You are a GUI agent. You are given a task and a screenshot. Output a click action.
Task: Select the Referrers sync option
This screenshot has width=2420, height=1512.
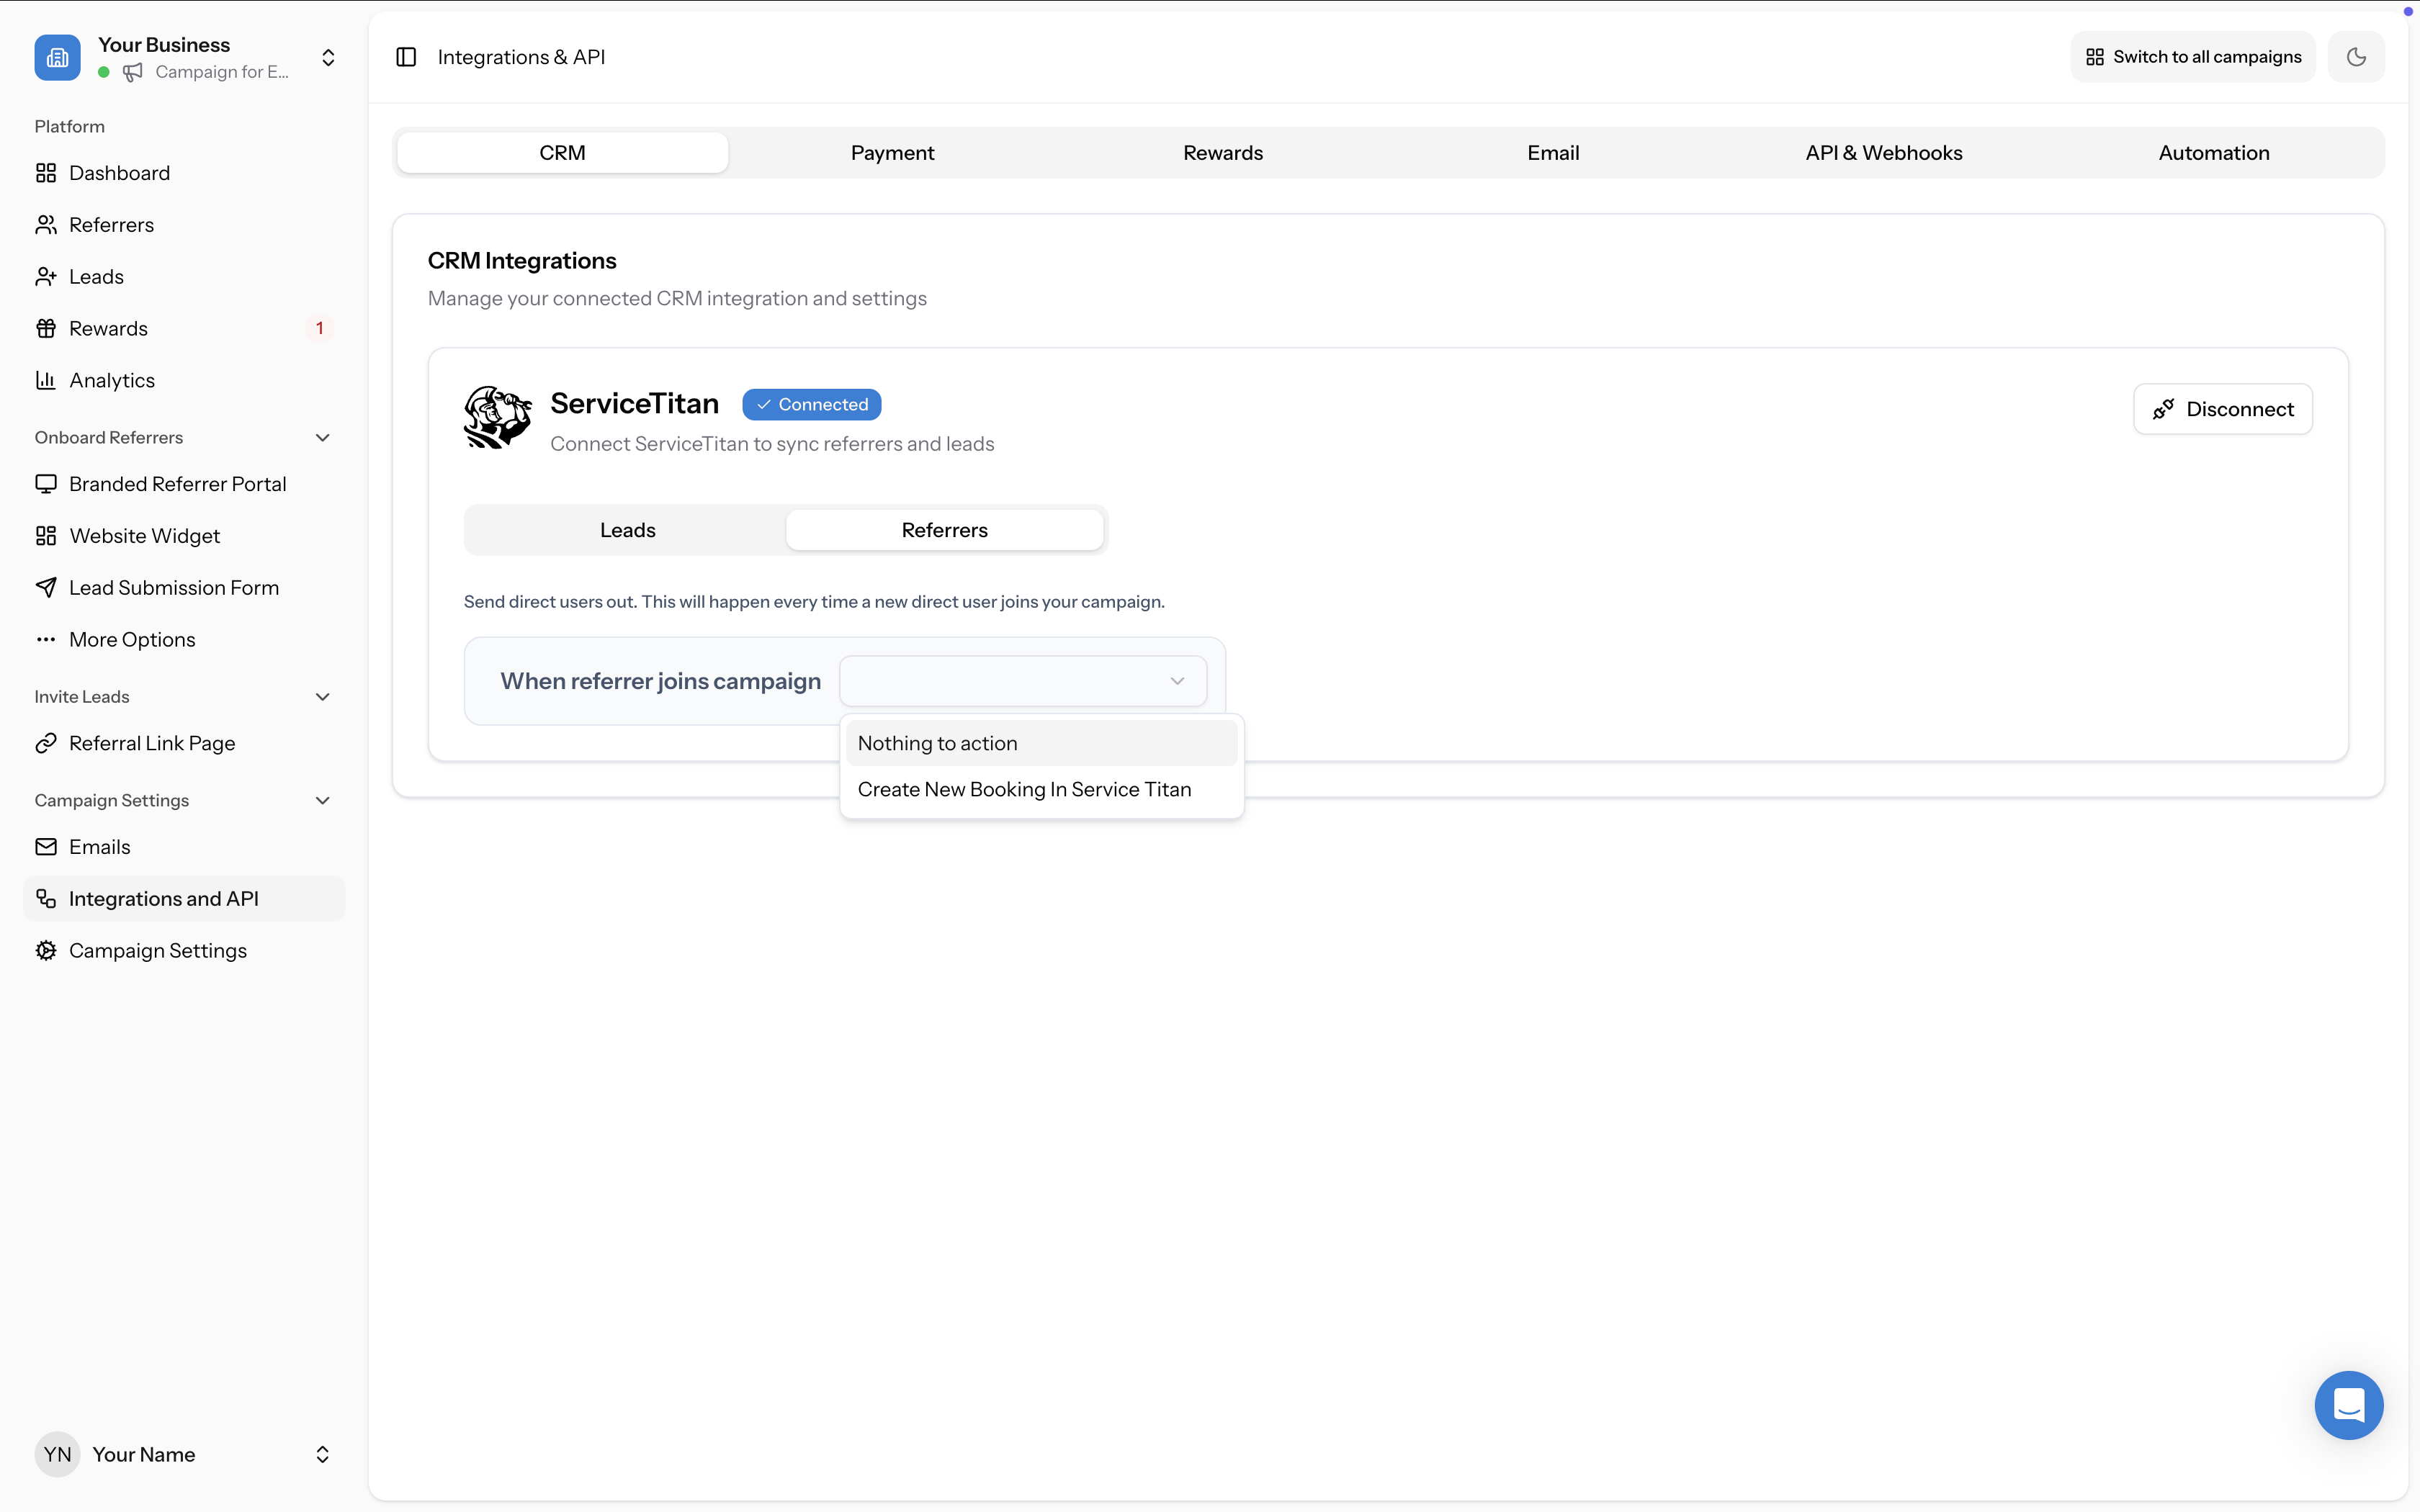[x=944, y=529]
